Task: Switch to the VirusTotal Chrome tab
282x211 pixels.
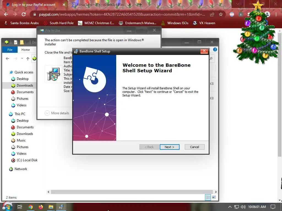Action: [x=101, y=5]
